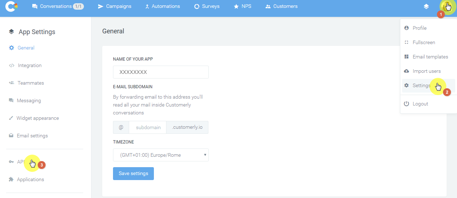Open Settings from the user menu
The width and height of the screenshot is (457, 198).
click(x=428, y=85)
